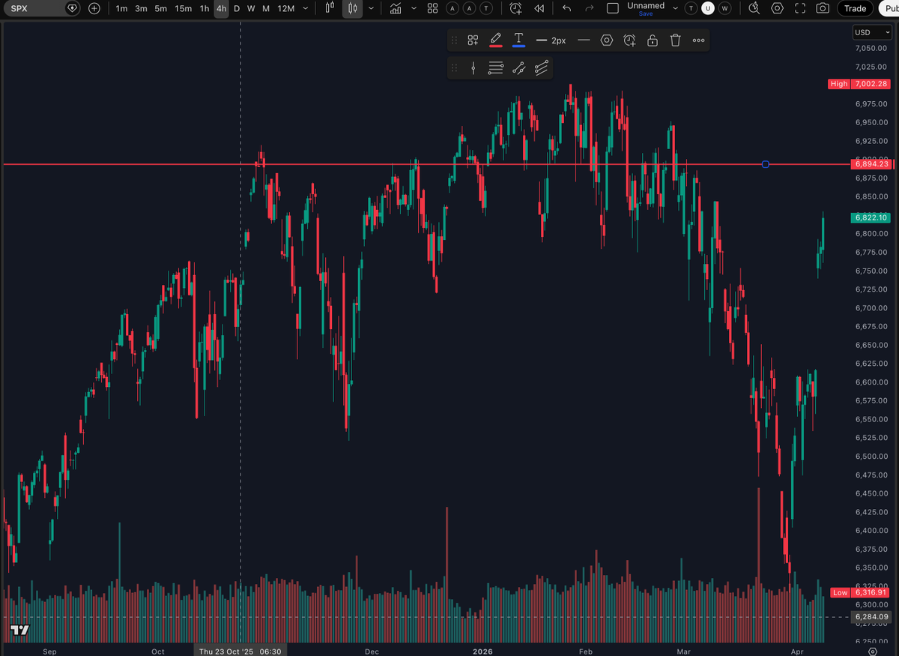Open the layout grid templates icon
This screenshot has height=656, width=899.
432,8
